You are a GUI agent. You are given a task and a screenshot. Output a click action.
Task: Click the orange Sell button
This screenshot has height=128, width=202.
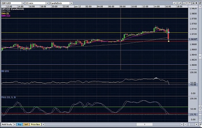coord(26,124)
